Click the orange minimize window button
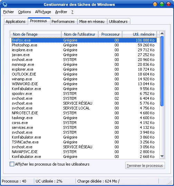 point(155,4)
